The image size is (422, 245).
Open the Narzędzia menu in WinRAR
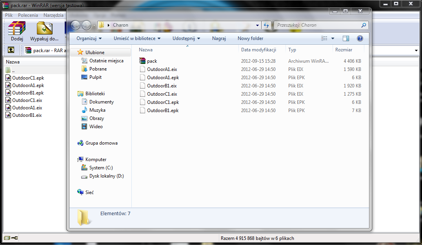(54, 15)
